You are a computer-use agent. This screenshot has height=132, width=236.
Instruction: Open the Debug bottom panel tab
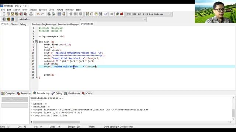tap(57, 93)
